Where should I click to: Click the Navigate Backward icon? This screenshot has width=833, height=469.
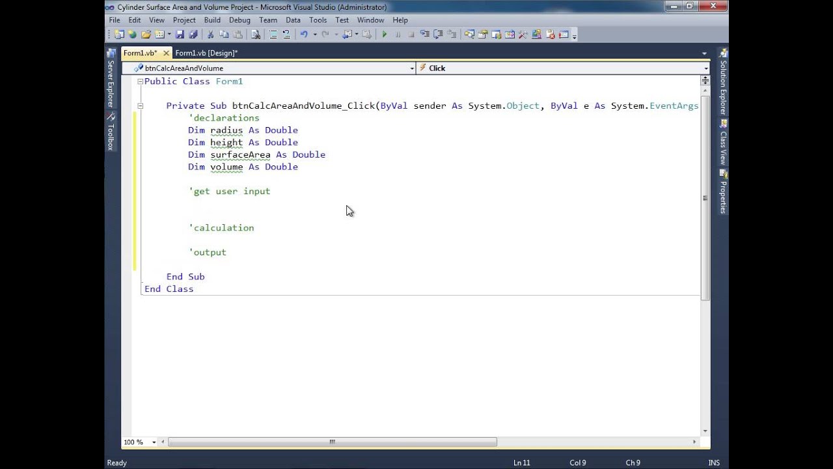347,34
